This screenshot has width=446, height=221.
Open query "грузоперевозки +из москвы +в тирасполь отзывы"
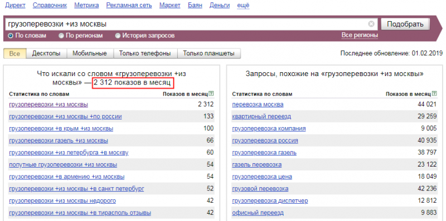pyautogui.click(x=80, y=213)
